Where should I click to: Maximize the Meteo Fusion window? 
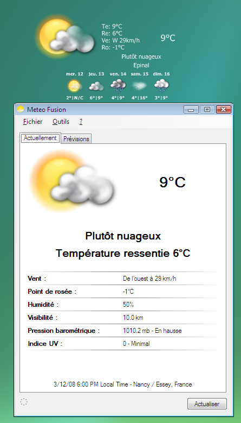coord(207,110)
